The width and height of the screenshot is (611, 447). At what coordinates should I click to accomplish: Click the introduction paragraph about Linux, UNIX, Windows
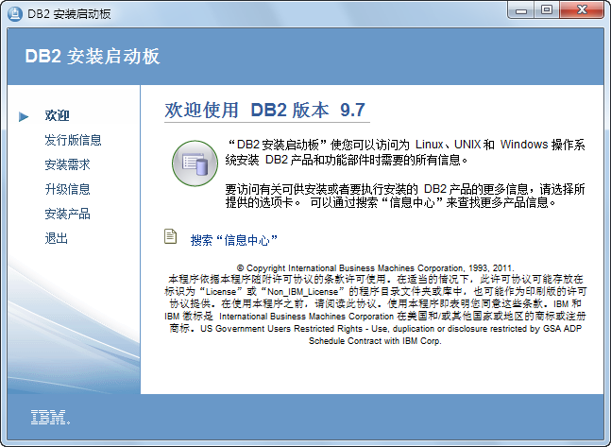(406, 153)
